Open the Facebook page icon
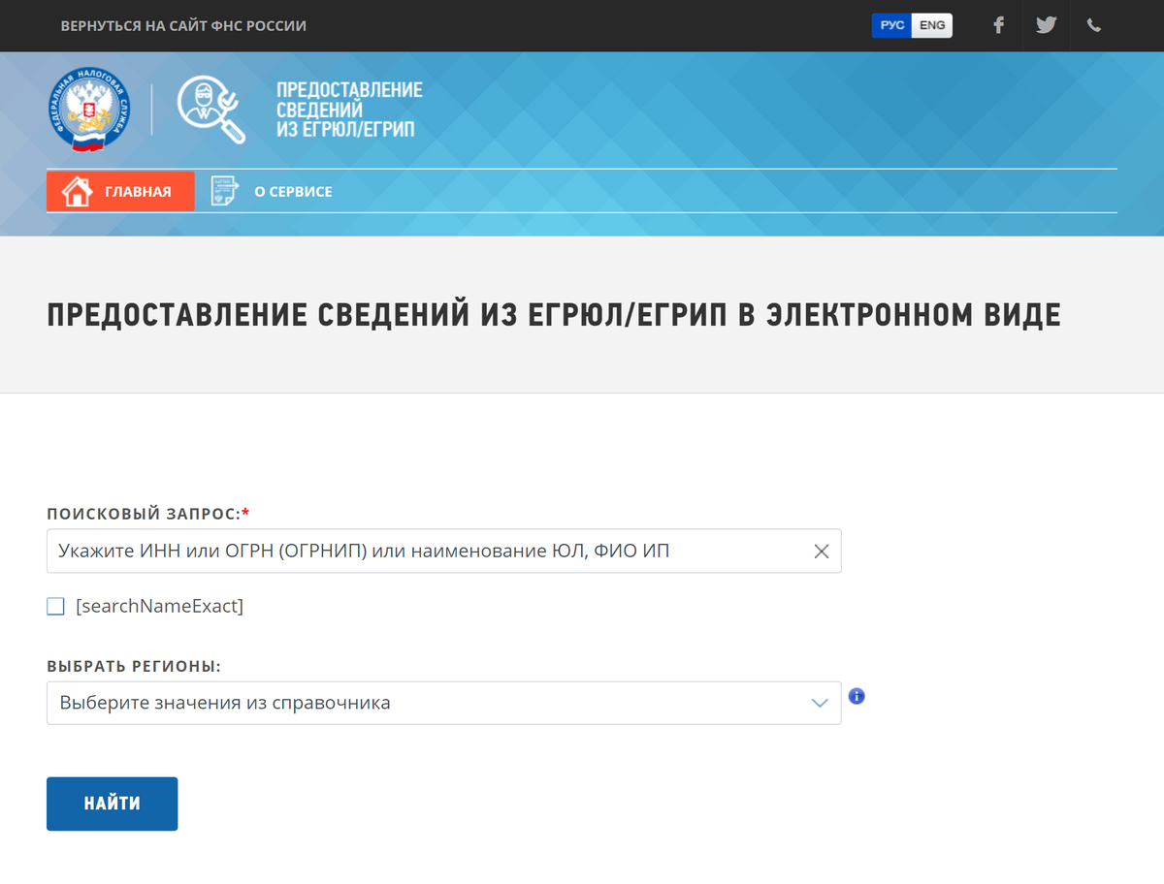This screenshot has width=1164, height=884. coord(998,25)
